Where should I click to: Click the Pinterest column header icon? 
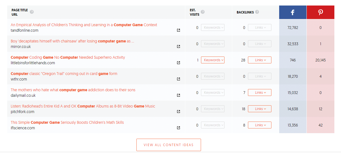[321, 12]
